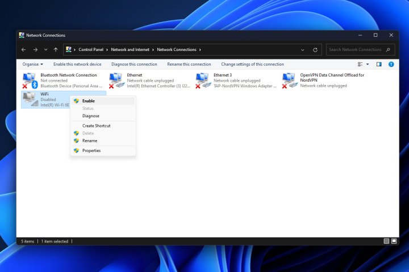Screen dimensions: 409x272
Task: Click Diagnose this connection
Action: pyautogui.click(x=134, y=64)
